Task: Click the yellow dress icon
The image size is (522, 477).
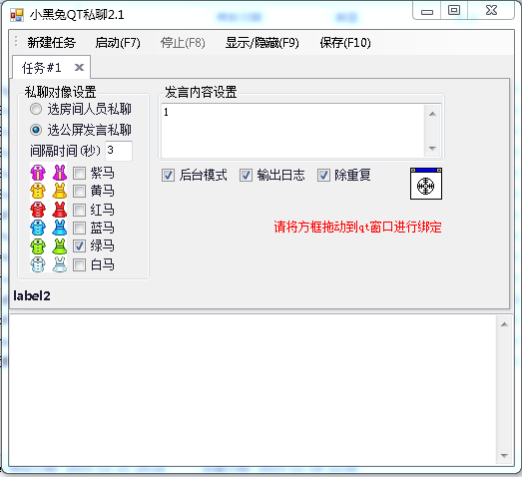Action: click(60, 191)
